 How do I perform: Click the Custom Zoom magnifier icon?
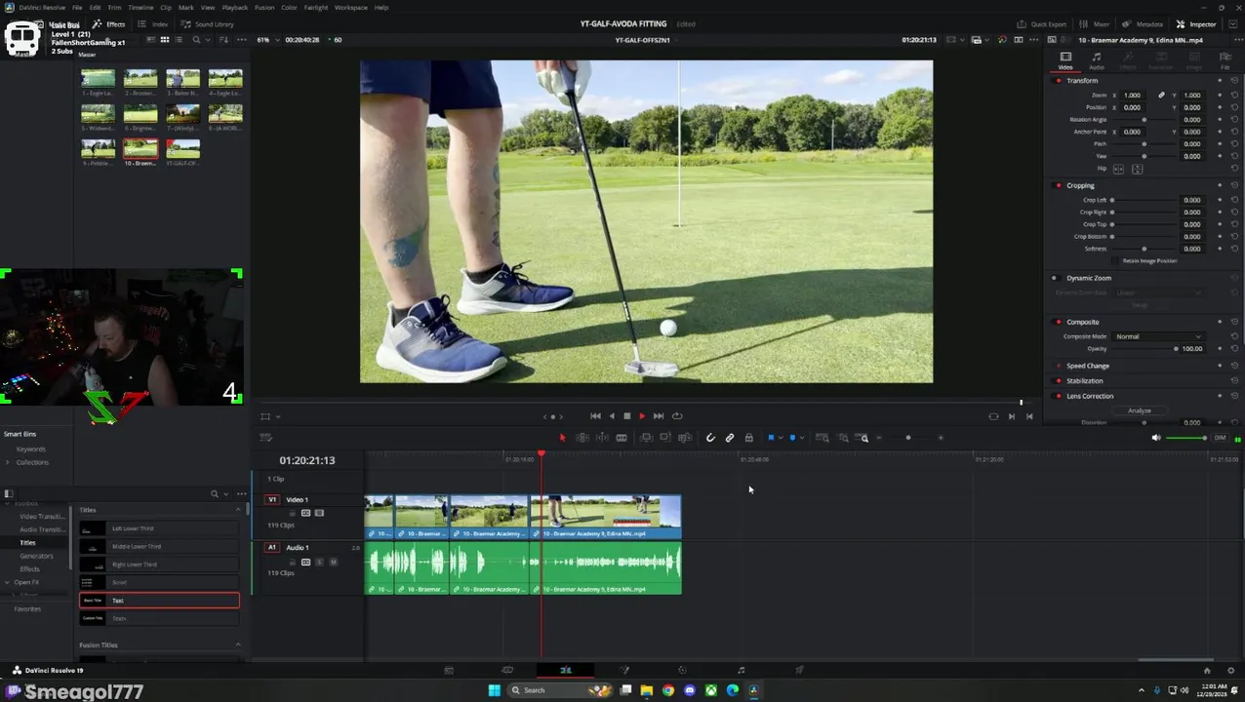(x=864, y=438)
